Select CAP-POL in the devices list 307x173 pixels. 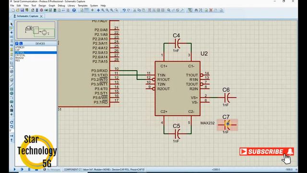pos(36,52)
